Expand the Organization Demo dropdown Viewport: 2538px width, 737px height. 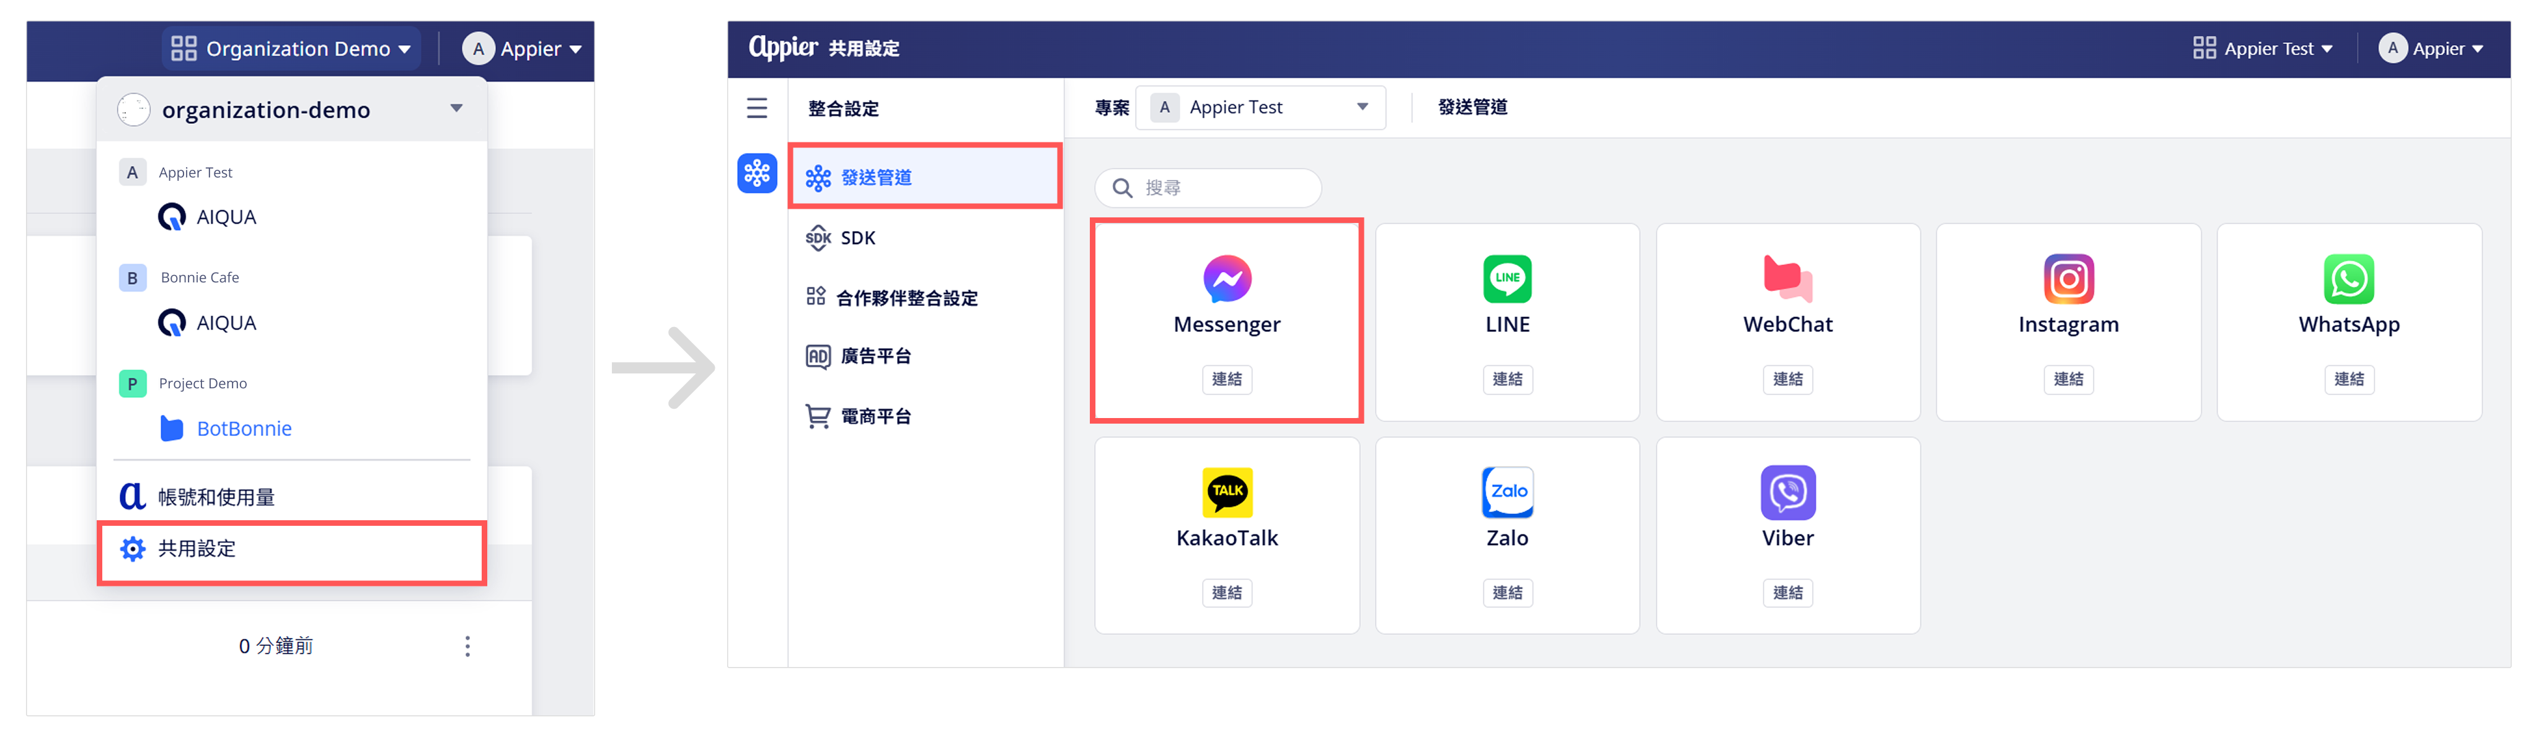click(291, 48)
